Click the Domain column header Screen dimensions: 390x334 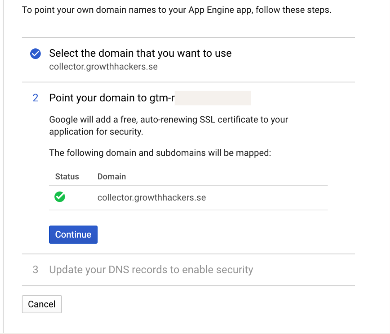tap(111, 177)
